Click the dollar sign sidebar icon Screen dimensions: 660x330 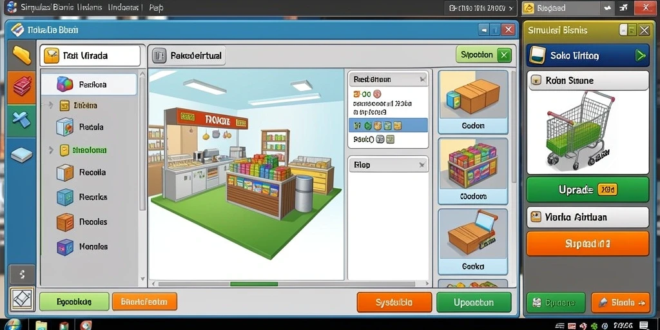[x=22, y=274]
